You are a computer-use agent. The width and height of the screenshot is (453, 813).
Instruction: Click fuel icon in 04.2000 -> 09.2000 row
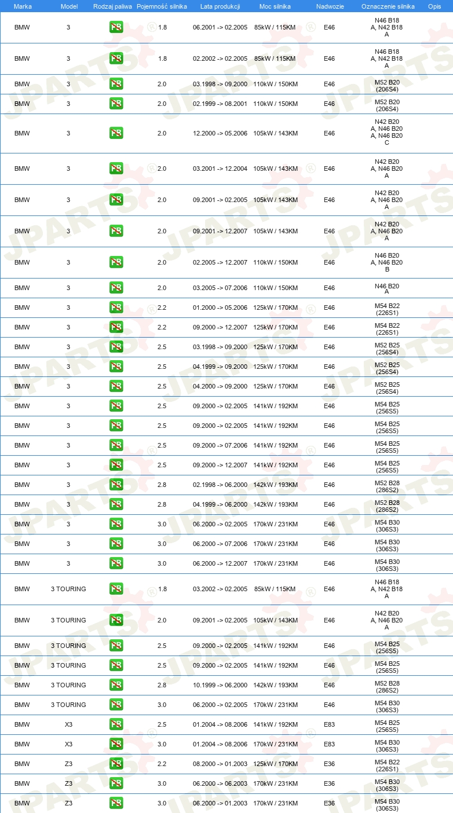[116, 386]
